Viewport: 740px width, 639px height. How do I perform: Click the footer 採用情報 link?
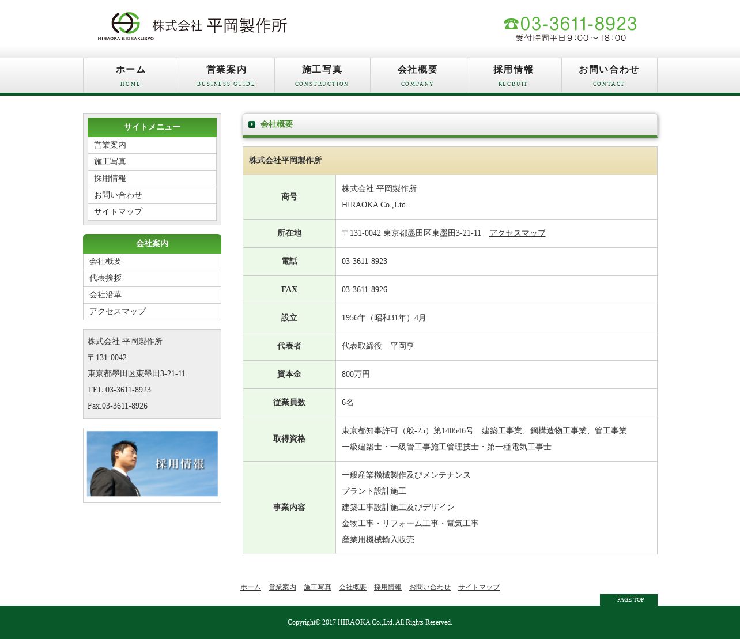388,587
